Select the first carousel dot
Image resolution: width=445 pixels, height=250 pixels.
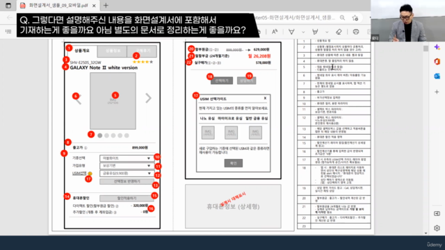pyautogui.click(x=100, y=135)
